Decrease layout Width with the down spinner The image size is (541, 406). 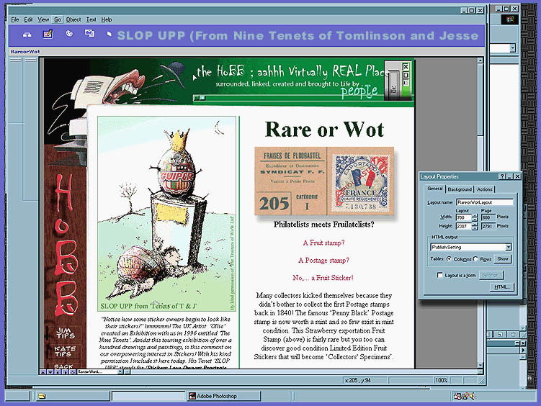(475, 220)
